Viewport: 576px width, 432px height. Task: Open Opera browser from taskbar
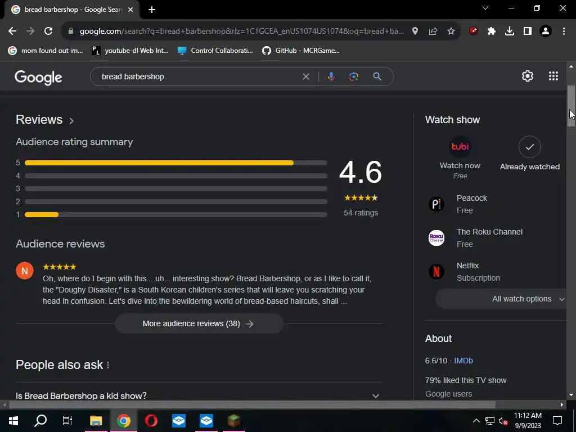(x=151, y=421)
